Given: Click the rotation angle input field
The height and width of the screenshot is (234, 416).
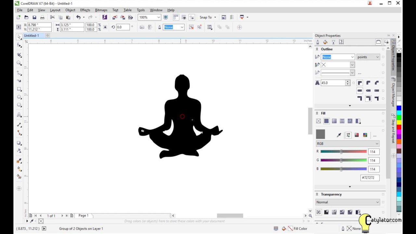Looking at the screenshot, I should [123, 27].
